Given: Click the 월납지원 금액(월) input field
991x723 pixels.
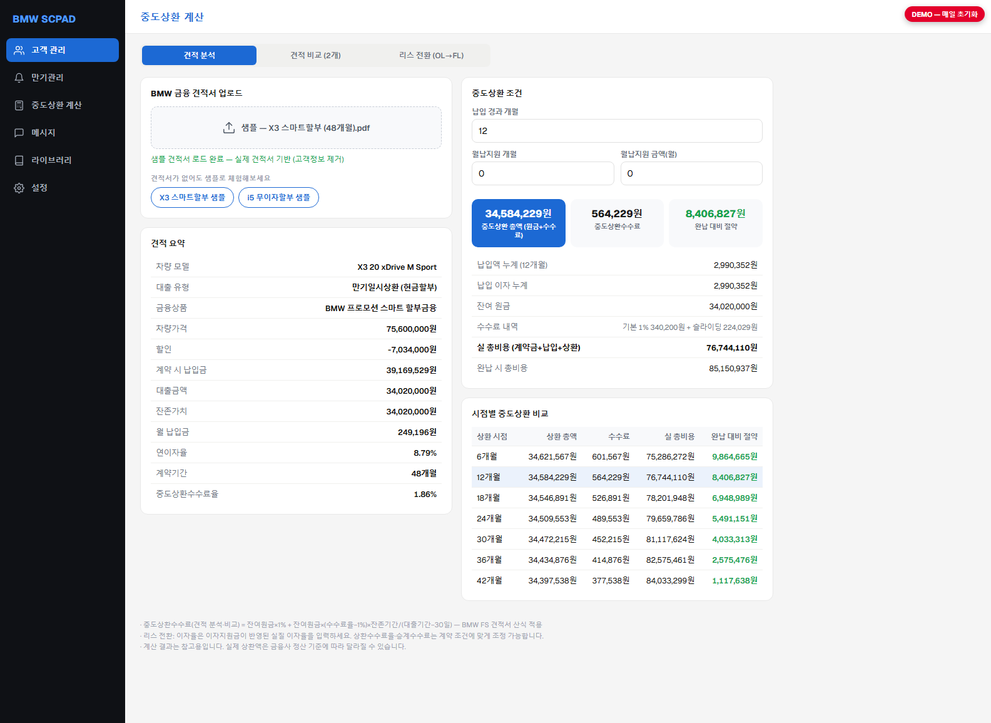Looking at the screenshot, I should (x=691, y=173).
